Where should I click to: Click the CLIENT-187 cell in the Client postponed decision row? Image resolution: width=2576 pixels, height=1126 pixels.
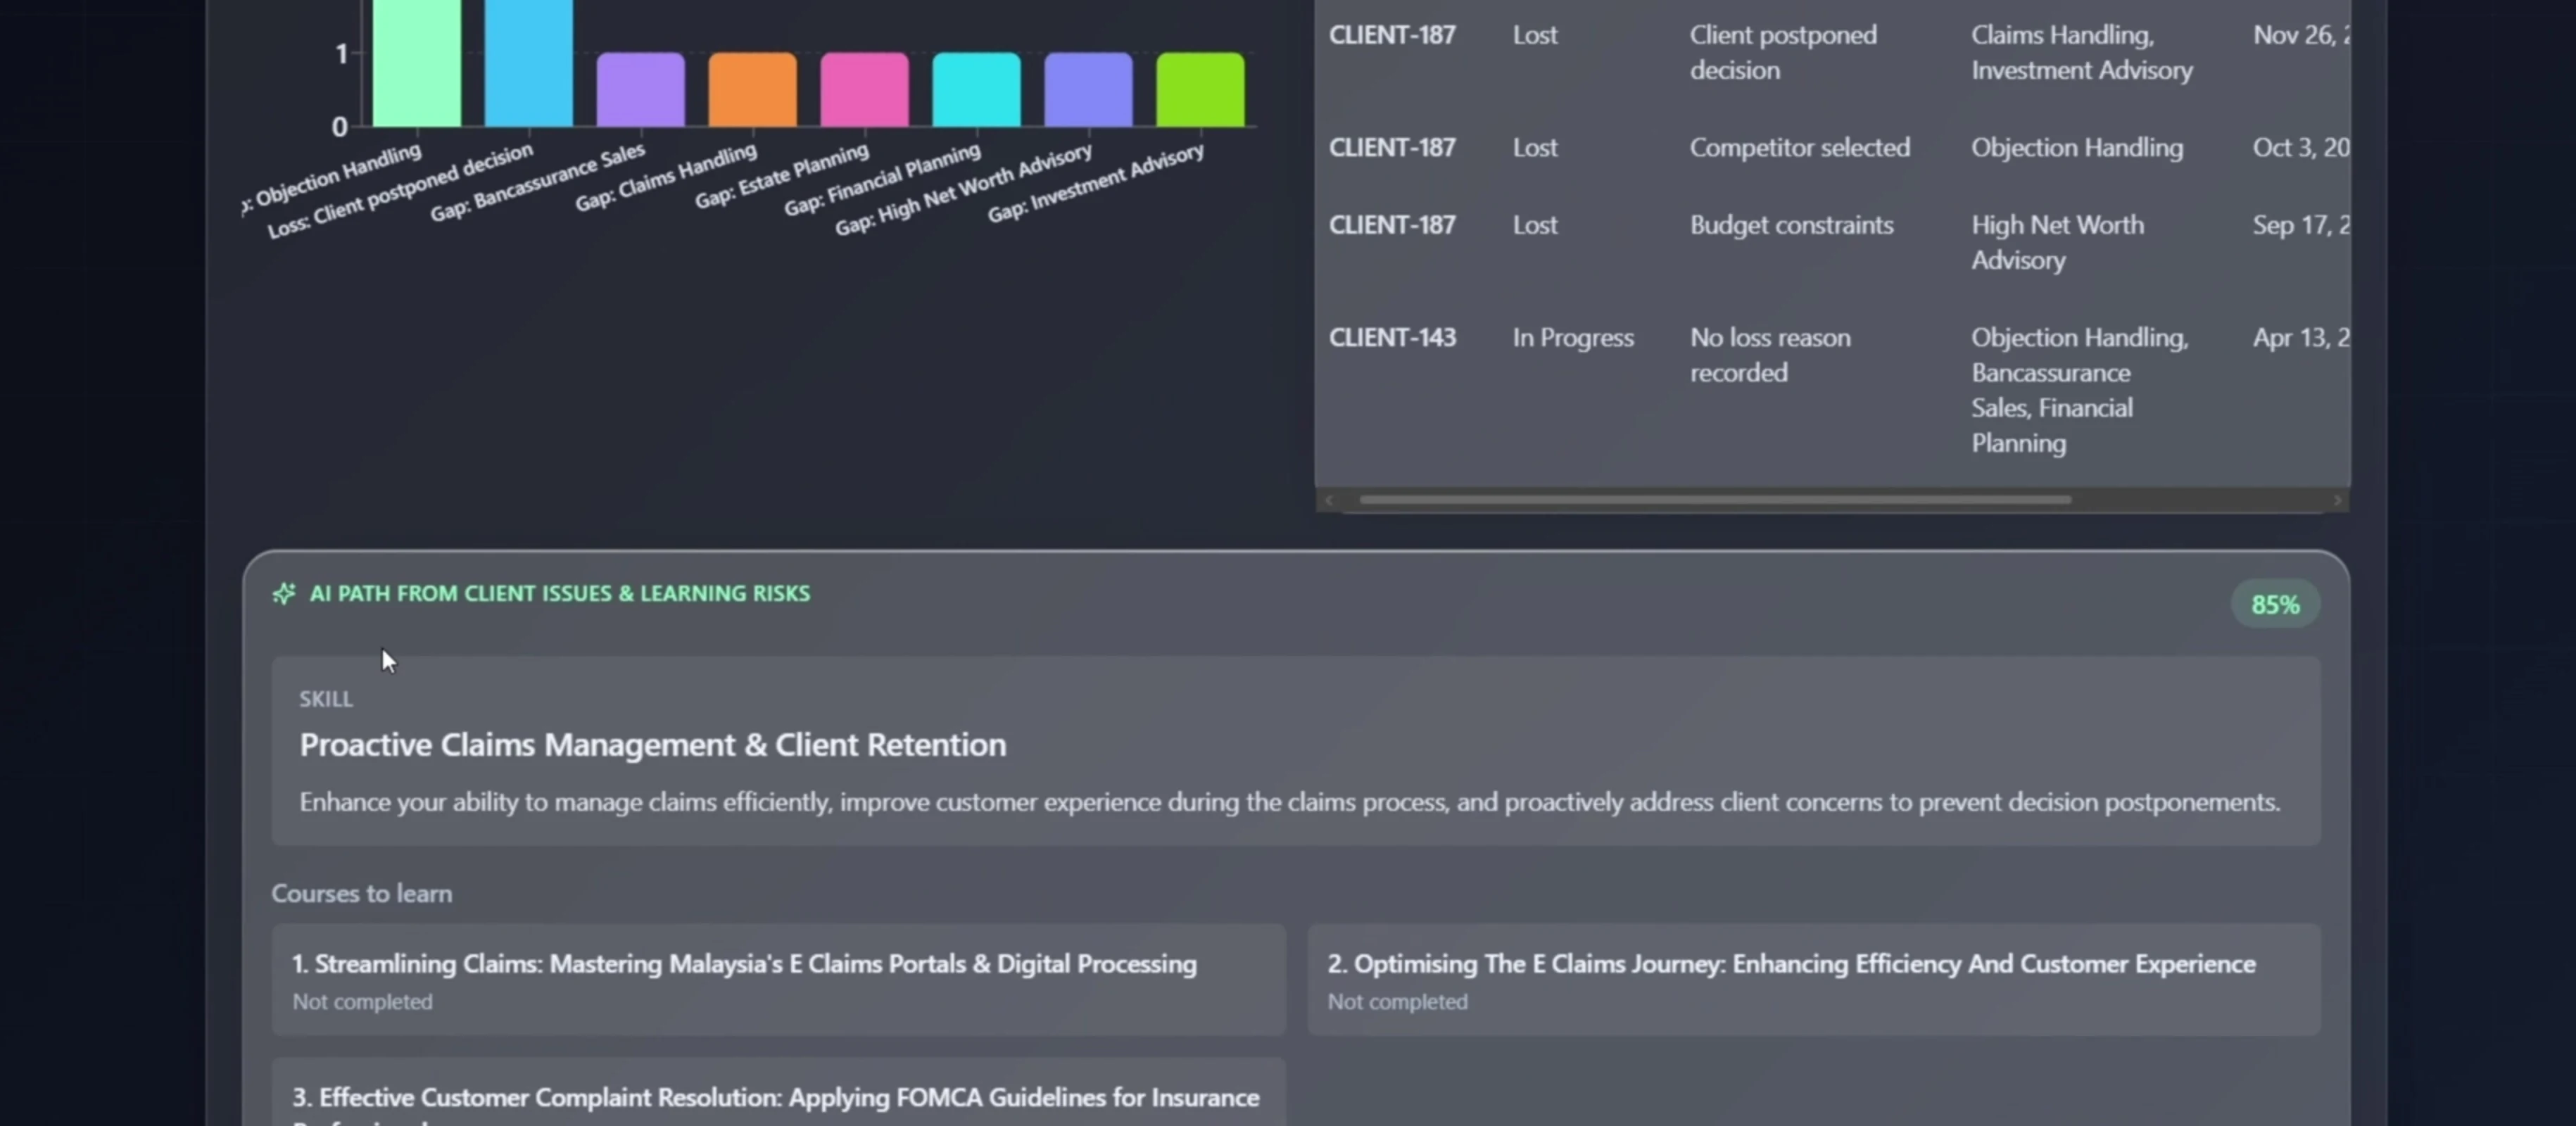(1392, 35)
